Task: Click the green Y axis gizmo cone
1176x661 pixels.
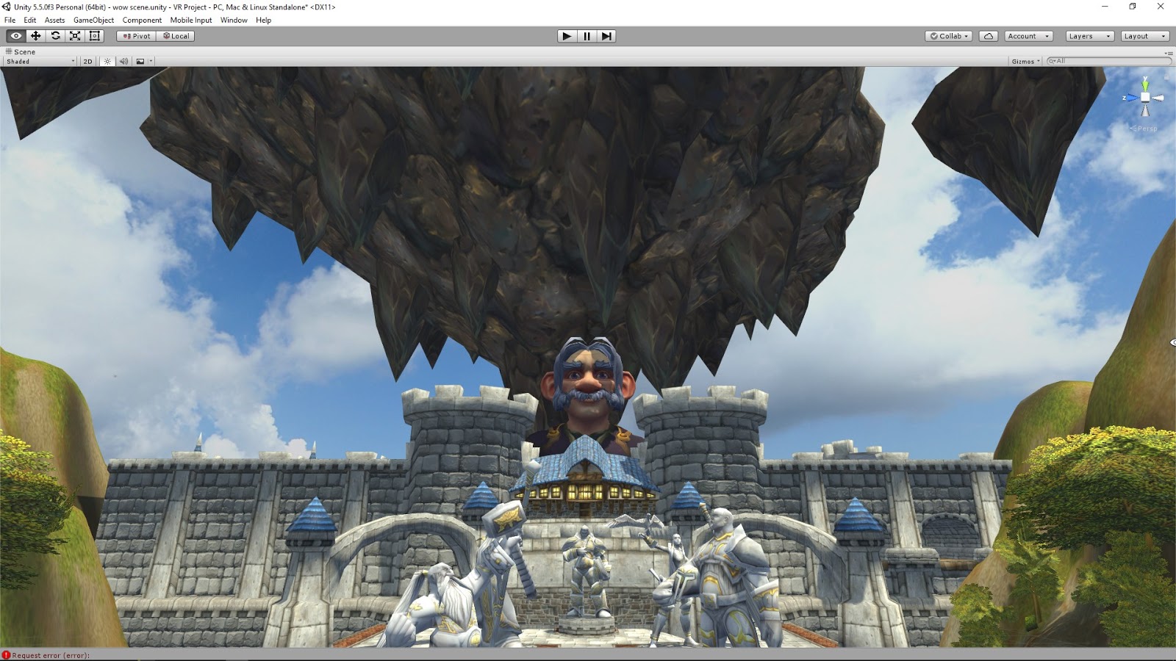Action: [1145, 85]
